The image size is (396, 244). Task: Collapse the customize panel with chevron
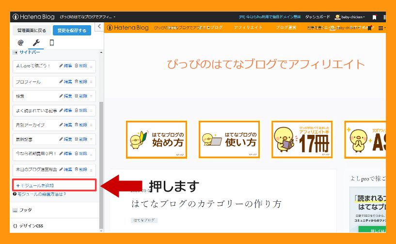coord(99,26)
